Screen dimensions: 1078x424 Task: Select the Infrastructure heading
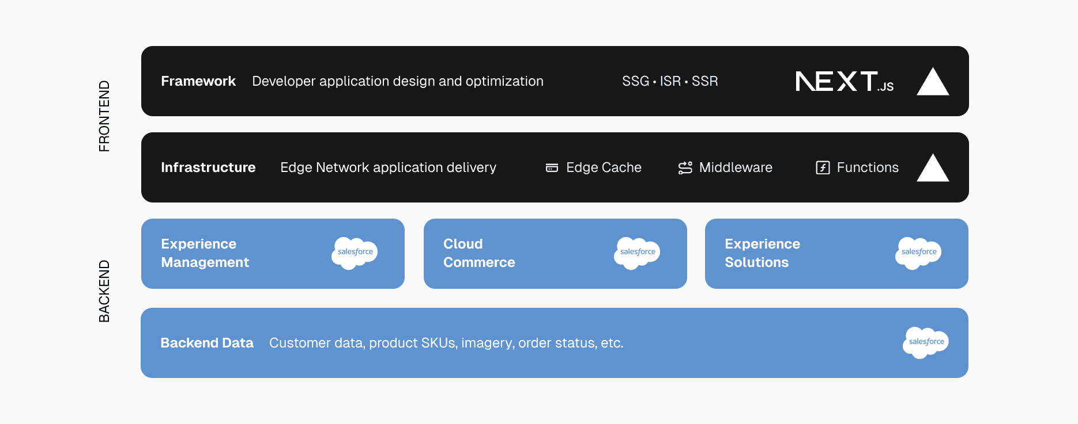pos(208,167)
